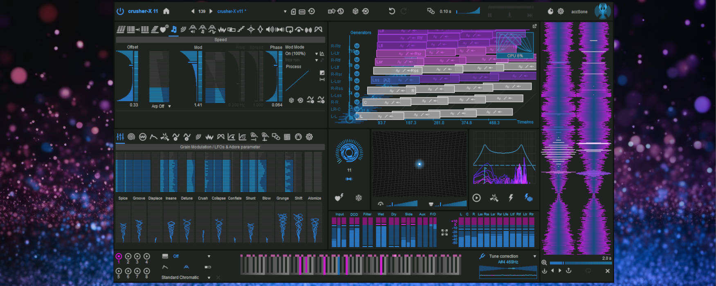Screen dimensions: 716x286
Task: Toggle the crusher-X power button
Action: [120, 11]
